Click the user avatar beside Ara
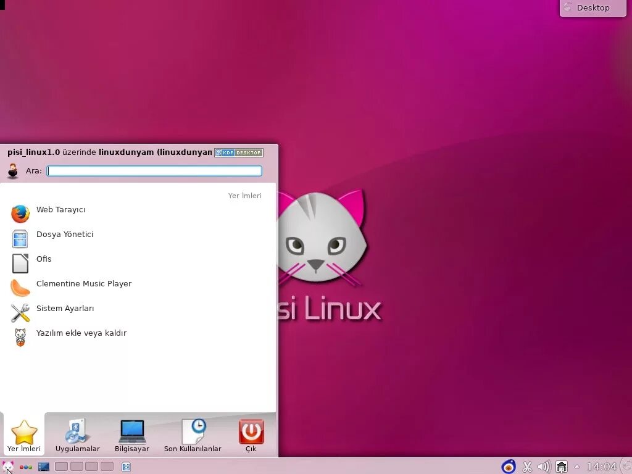Image resolution: width=632 pixels, height=474 pixels. tap(13, 171)
